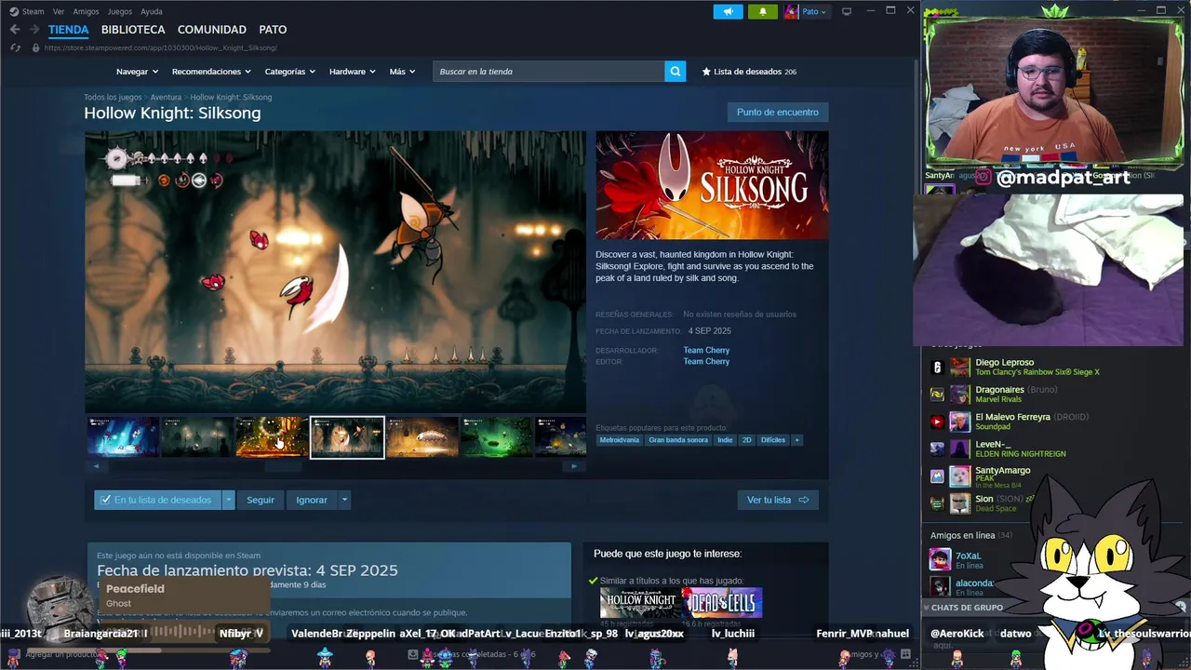This screenshot has height=670, width=1191.
Task: Switch to the COMUNIDAD tab
Action: (x=212, y=30)
